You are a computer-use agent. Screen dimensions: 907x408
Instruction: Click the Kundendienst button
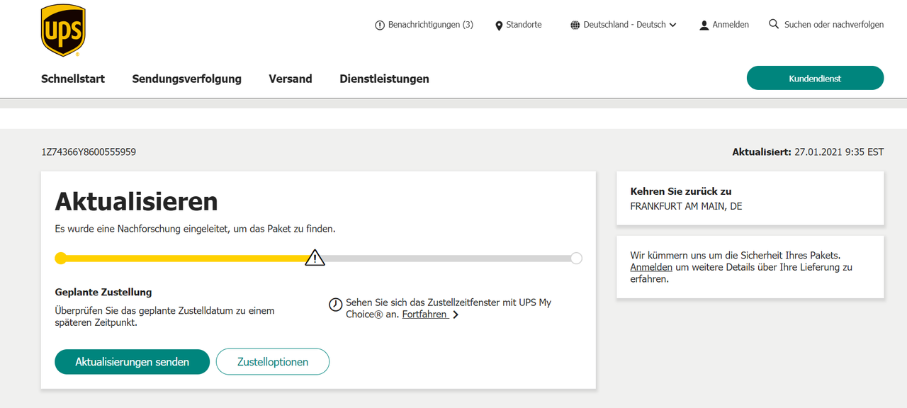815,79
